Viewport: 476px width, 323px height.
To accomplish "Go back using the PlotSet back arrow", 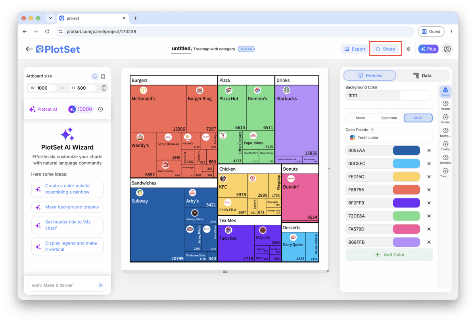I will click(x=29, y=49).
